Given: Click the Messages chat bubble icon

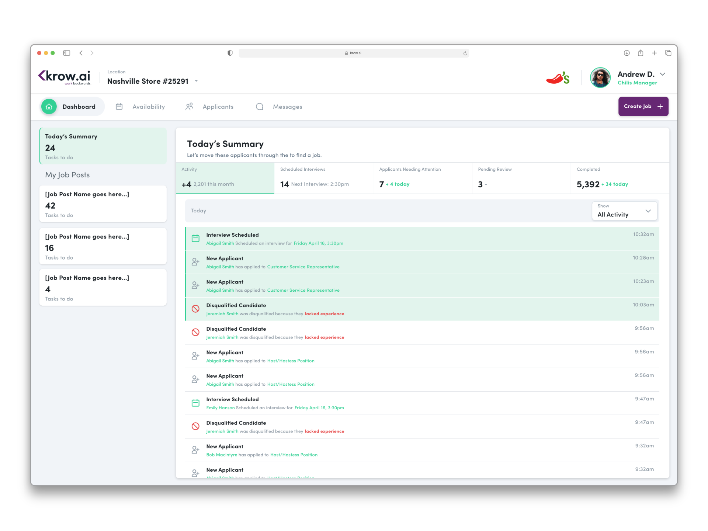Looking at the screenshot, I should [260, 107].
